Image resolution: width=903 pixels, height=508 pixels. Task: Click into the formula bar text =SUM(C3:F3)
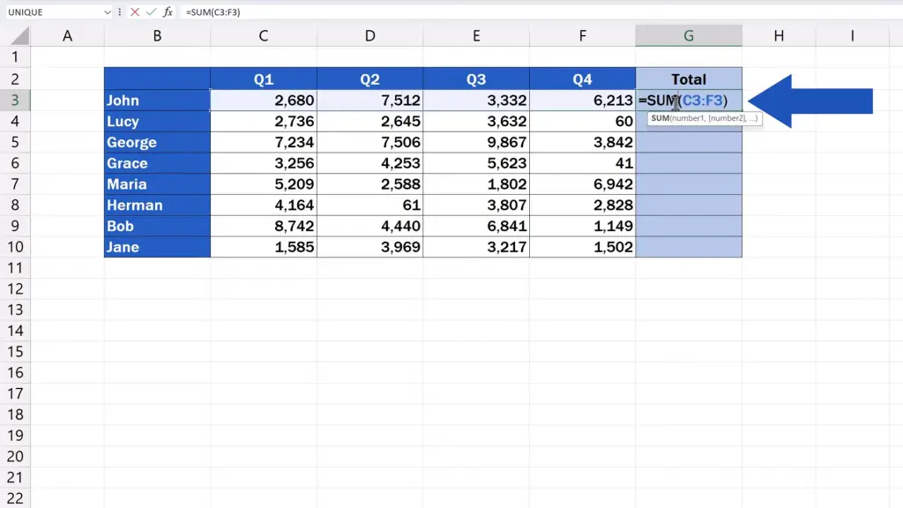click(213, 12)
